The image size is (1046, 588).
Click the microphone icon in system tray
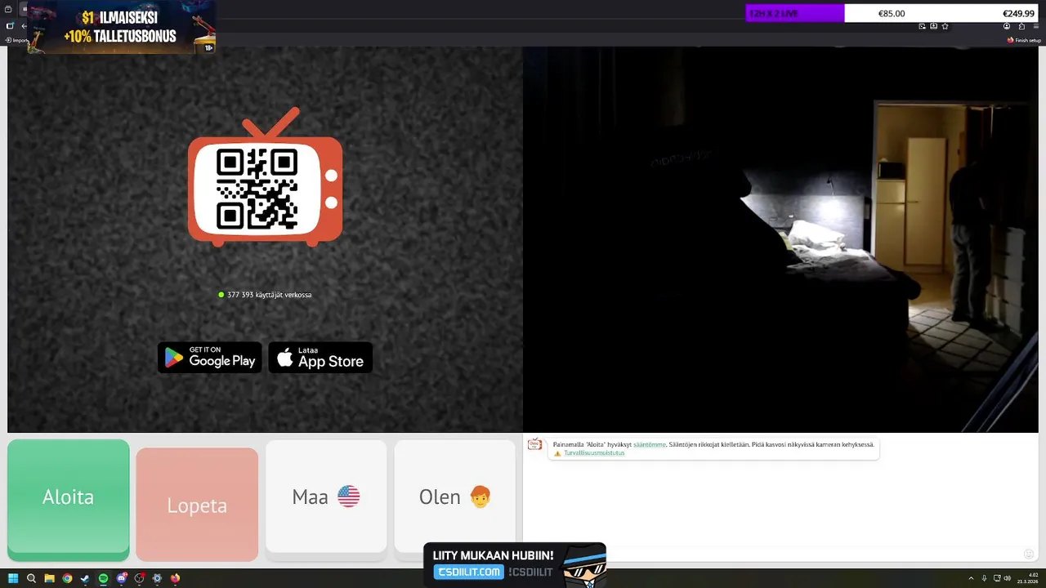click(x=984, y=578)
